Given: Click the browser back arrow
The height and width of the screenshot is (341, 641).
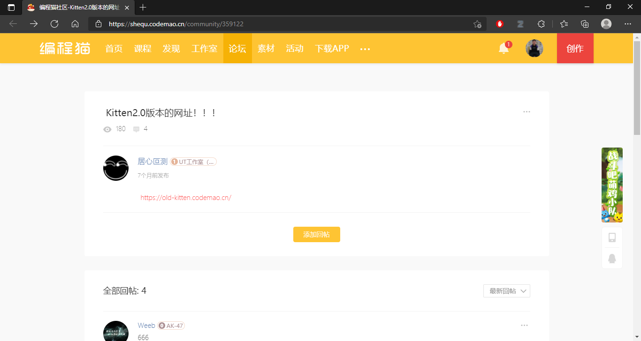Looking at the screenshot, I should click(x=13, y=24).
